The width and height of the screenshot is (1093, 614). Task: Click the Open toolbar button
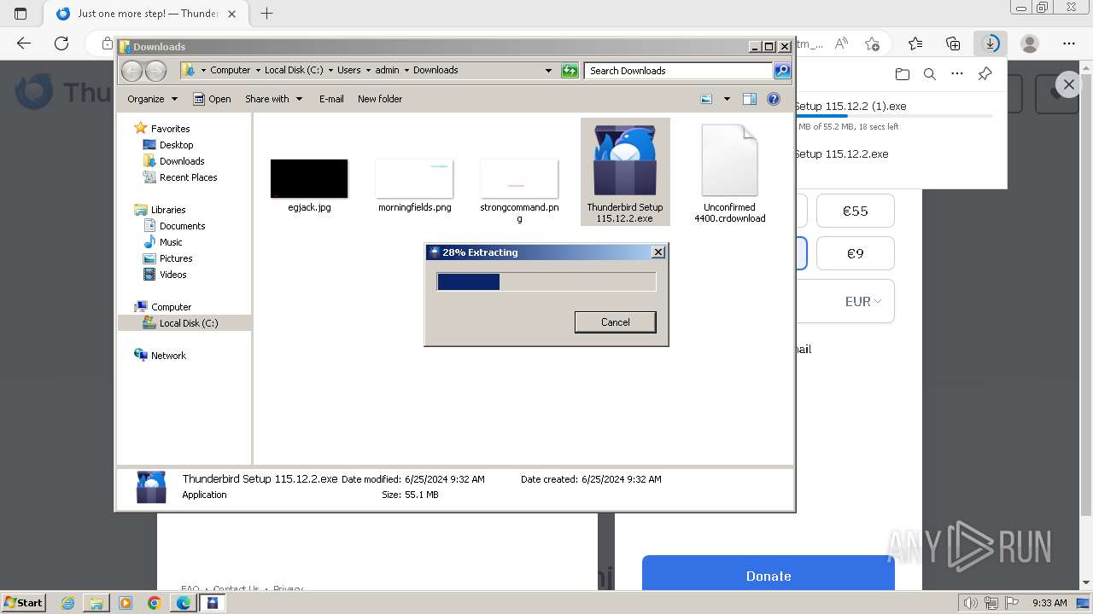click(212, 99)
